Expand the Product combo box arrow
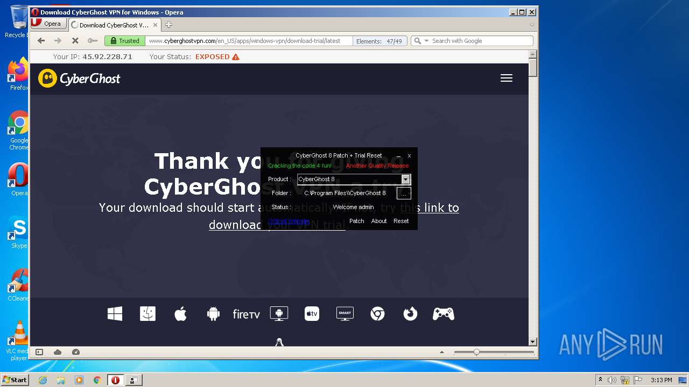The height and width of the screenshot is (387, 689). tap(406, 180)
